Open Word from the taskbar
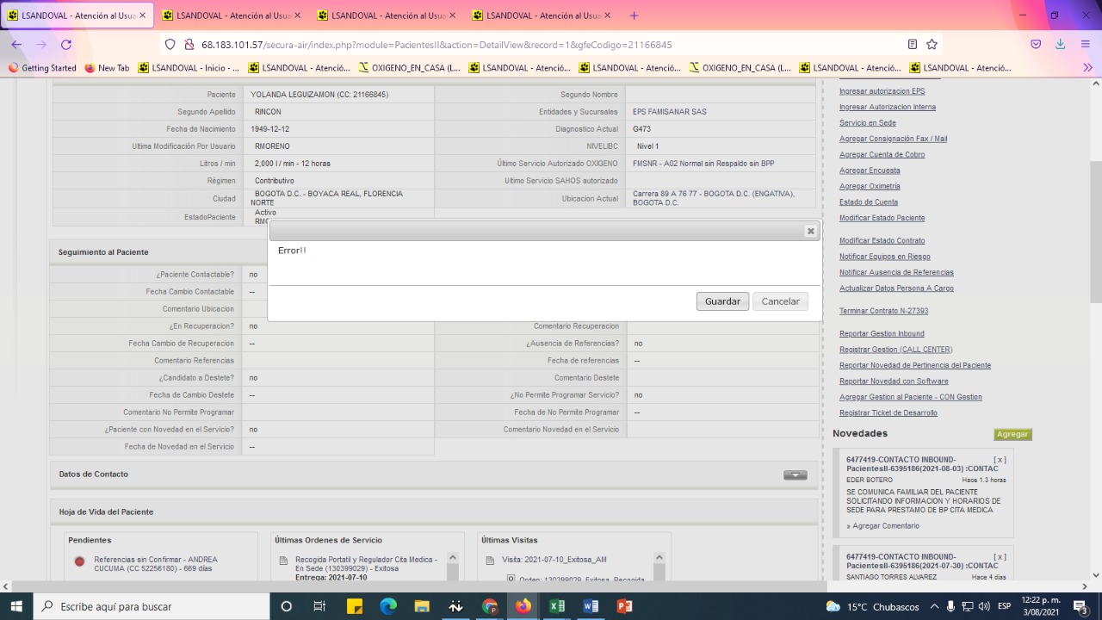This screenshot has width=1102, height=620. [x=591, y=606]
